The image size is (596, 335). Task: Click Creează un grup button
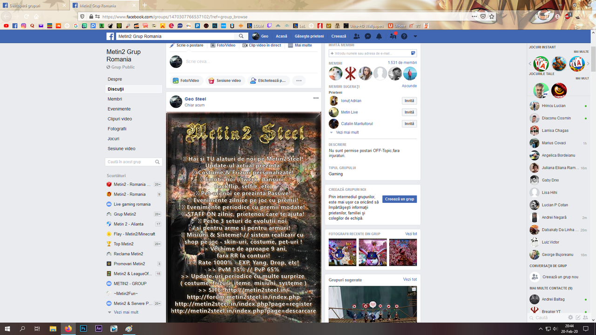point(400,199)
